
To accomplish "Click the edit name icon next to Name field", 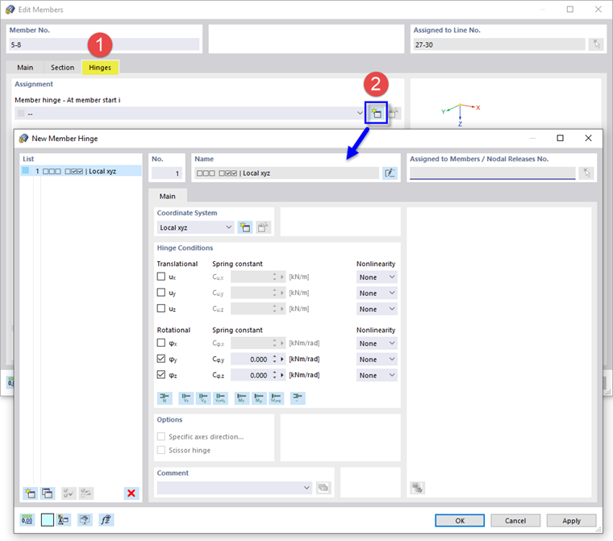I will point(390,173).
